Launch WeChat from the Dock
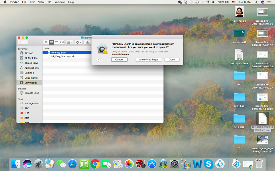The image size is (275, 171). 61,164
